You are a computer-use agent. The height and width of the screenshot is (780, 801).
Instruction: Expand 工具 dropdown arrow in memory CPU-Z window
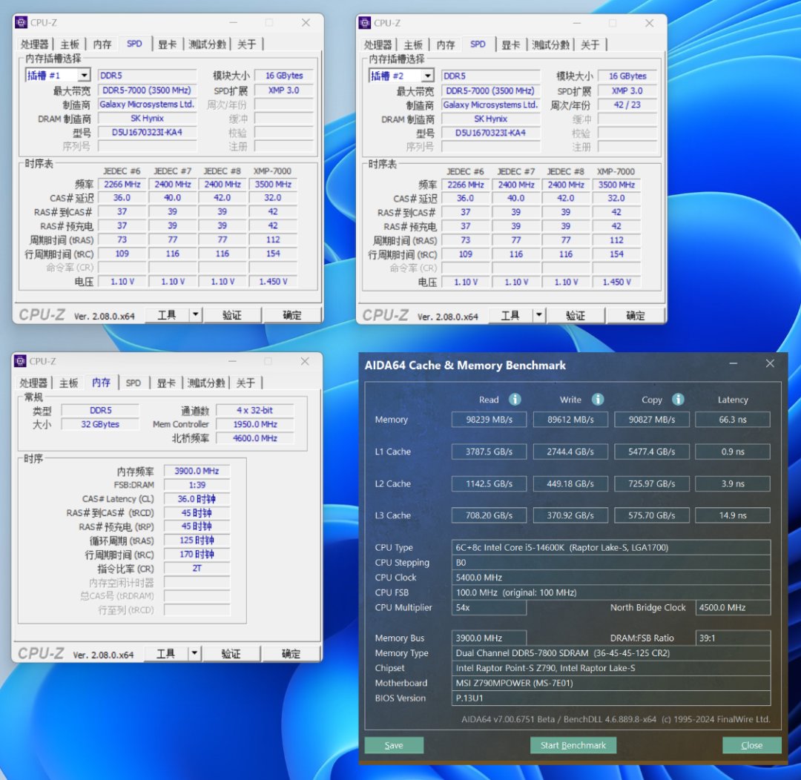tap(194, 653)
